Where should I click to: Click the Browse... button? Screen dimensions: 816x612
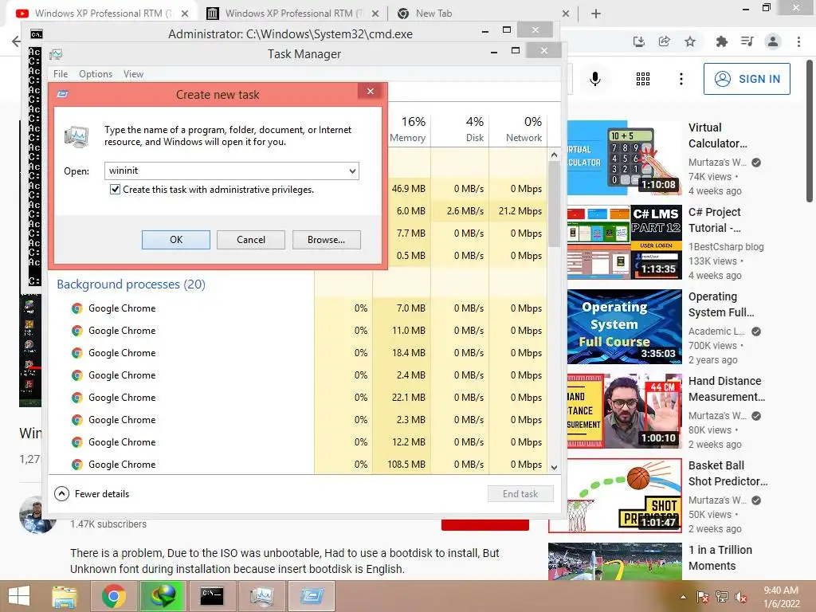point(326,240)
